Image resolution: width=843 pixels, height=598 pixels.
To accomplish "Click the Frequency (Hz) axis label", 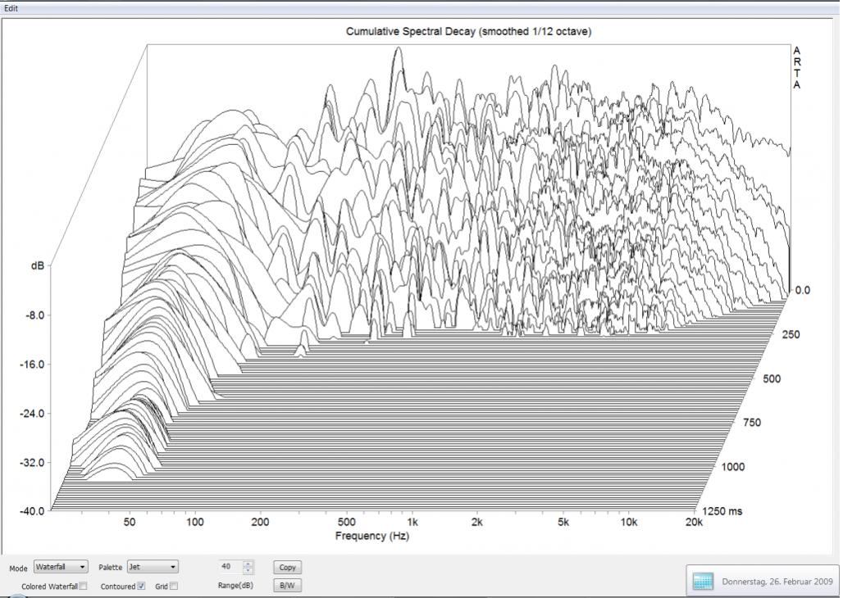I will click(371, 536).
